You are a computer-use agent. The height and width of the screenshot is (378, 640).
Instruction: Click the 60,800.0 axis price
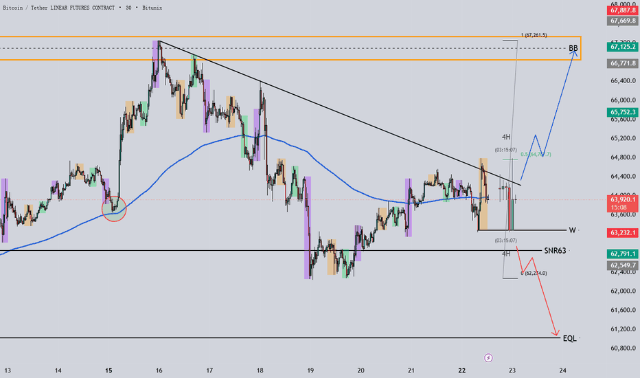(x=624, y=348)
